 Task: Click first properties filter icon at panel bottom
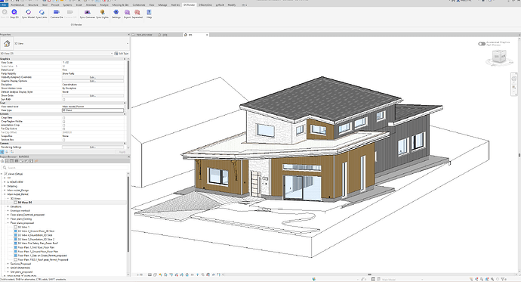[2, 152]
